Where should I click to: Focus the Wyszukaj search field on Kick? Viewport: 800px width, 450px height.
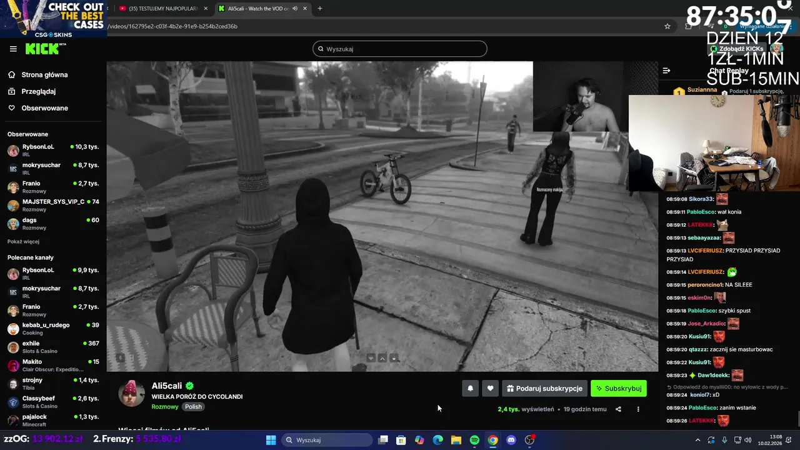click(400, 49)
